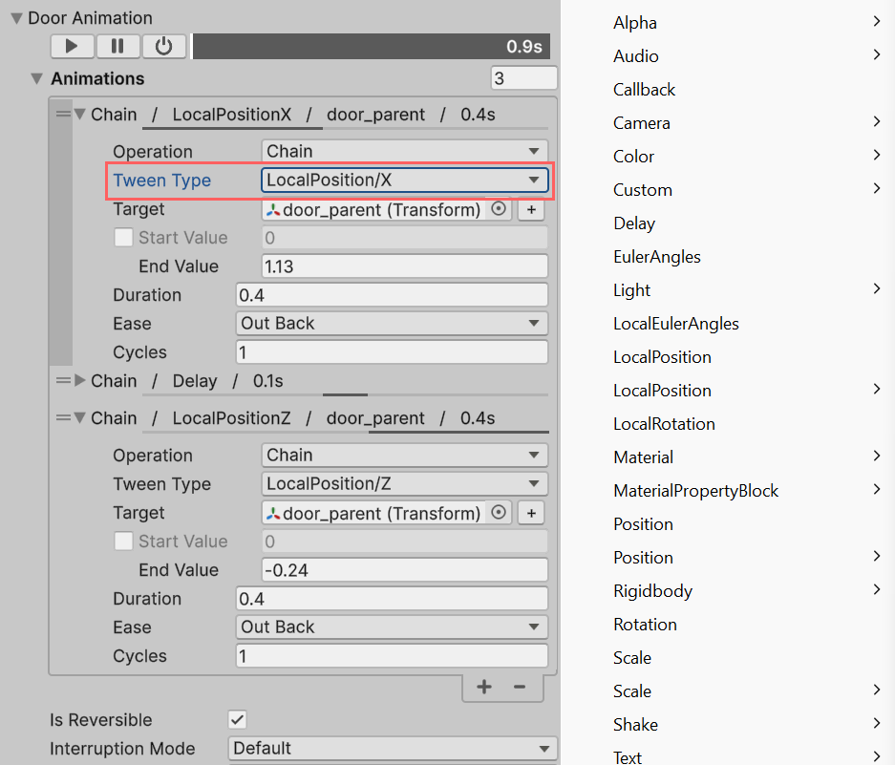Enable Start Value checkbox in LocalPositionX entry
Screen dimensions: 895x765
point(123,238)
